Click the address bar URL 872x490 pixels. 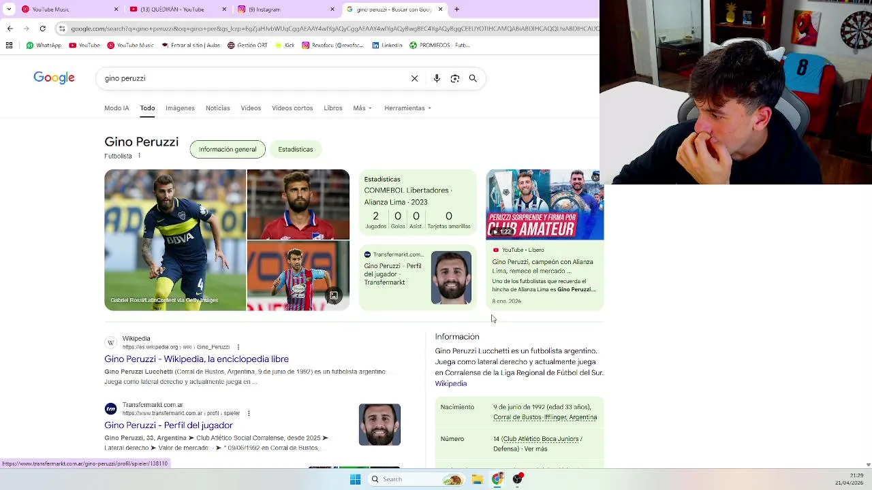click(x=334, y=29)
